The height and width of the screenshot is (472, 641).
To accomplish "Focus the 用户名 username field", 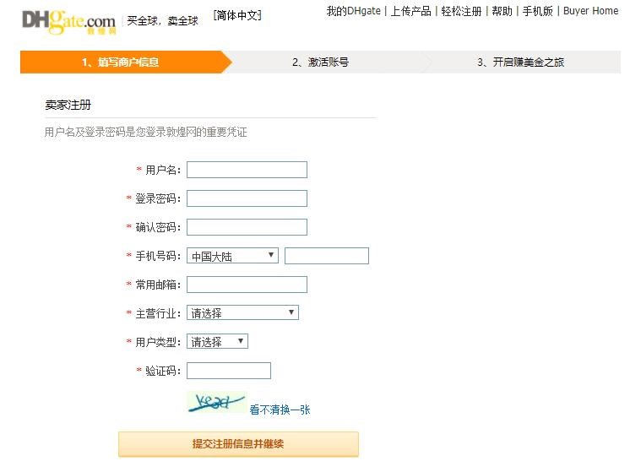I will click(x=247, y=170).
